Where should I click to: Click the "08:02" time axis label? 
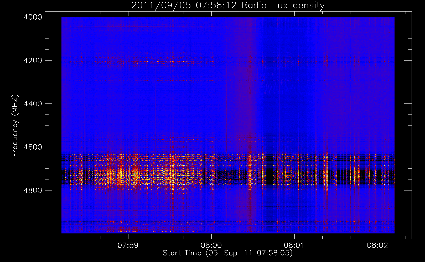[378, 245]
